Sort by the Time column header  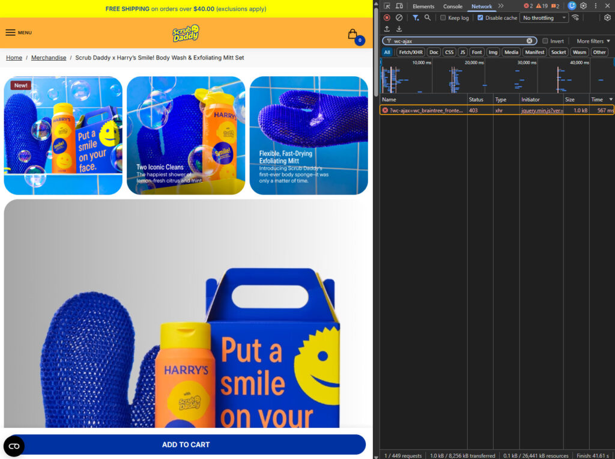(x=601, y=100)
